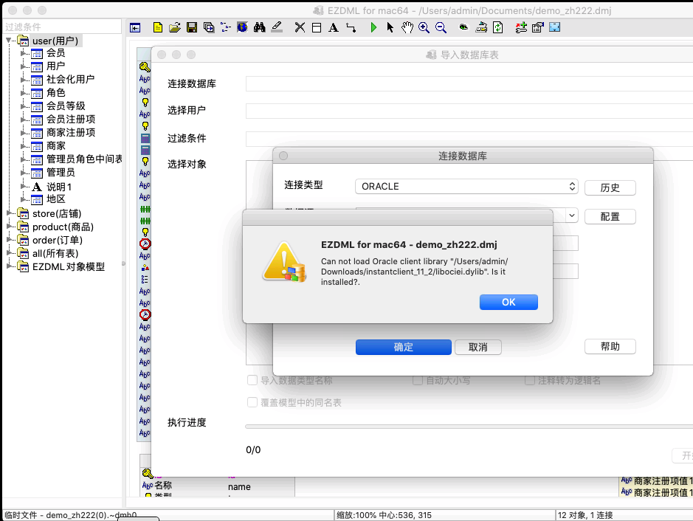
Task: Select the 管理员角色中间表 tree item
Action: pos(84,159)
